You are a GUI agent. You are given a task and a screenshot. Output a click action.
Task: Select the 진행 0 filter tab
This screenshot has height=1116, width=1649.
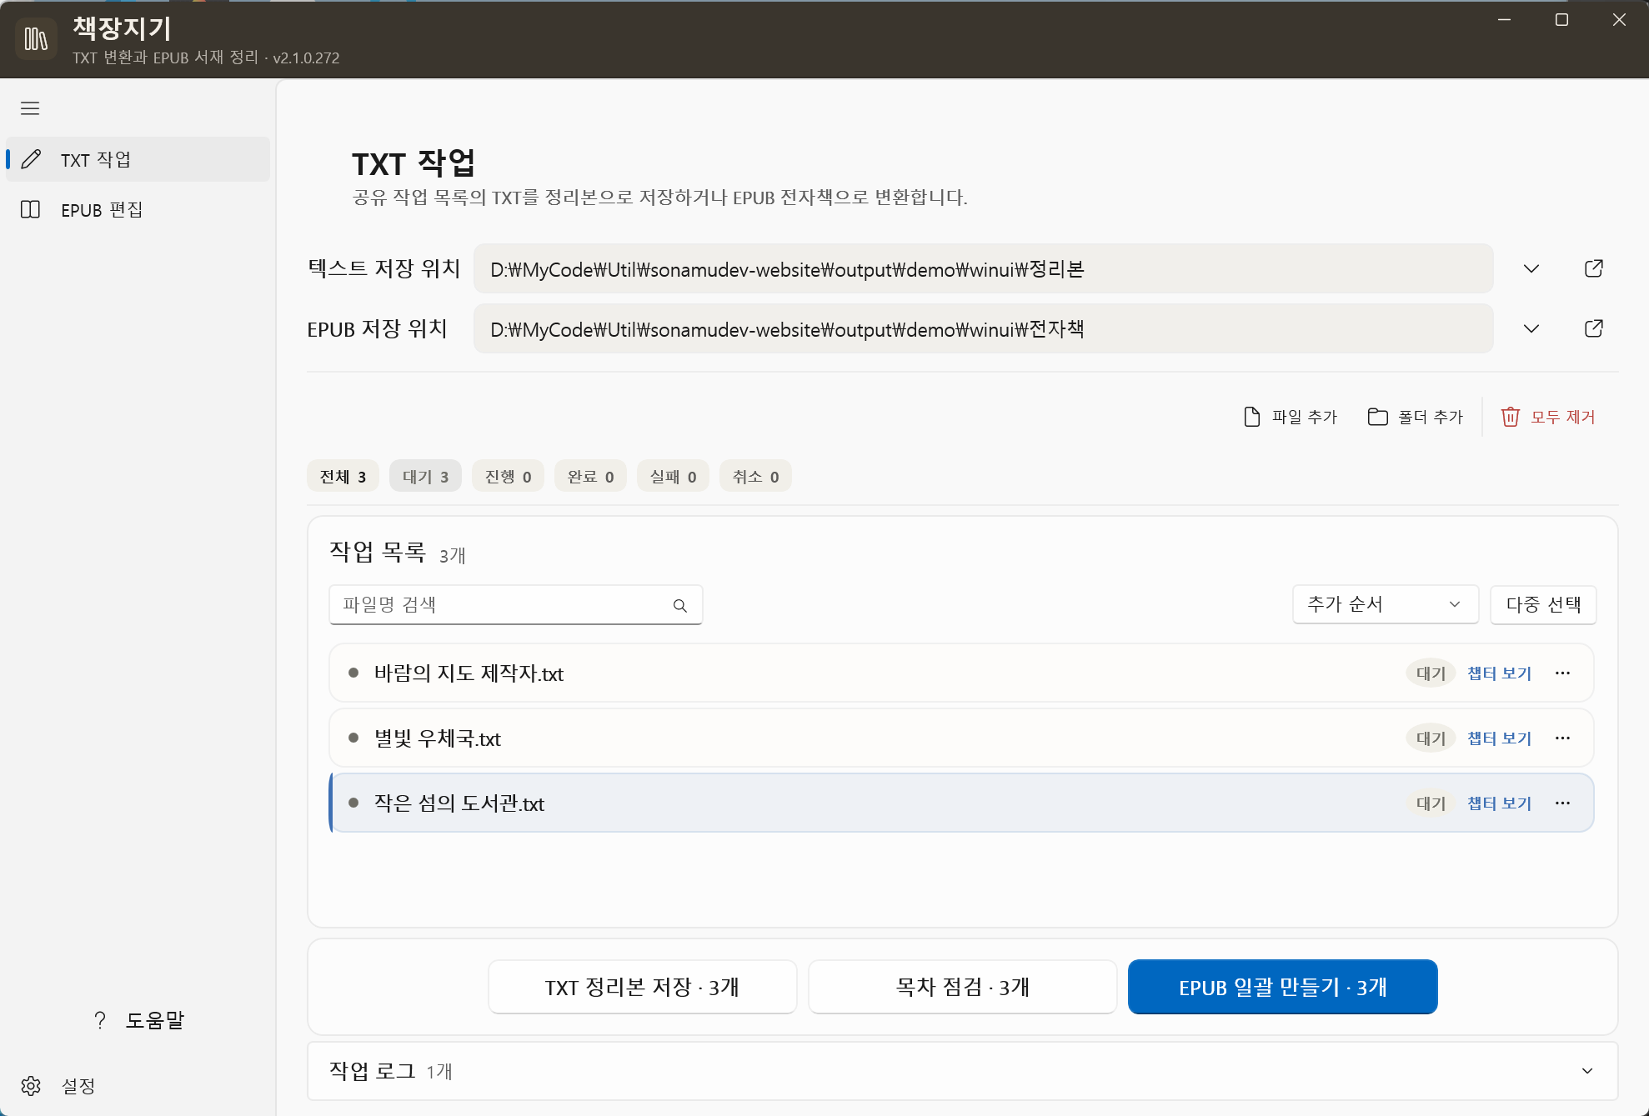508,477
